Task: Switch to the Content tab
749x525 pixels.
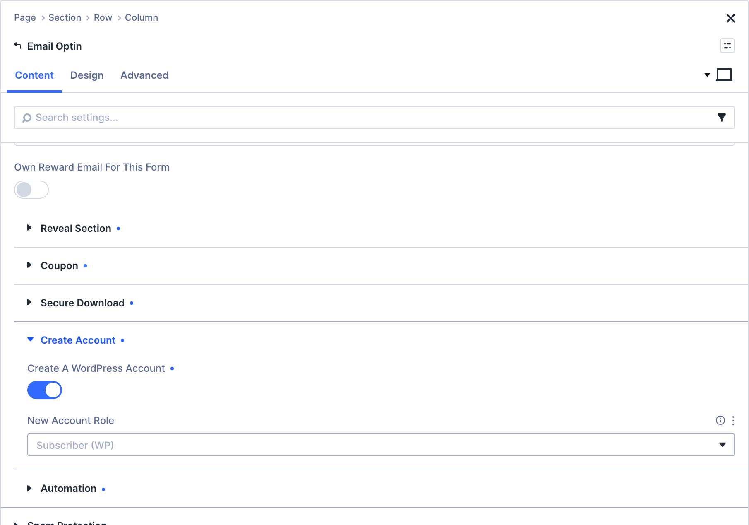Action: click(34, 75)
